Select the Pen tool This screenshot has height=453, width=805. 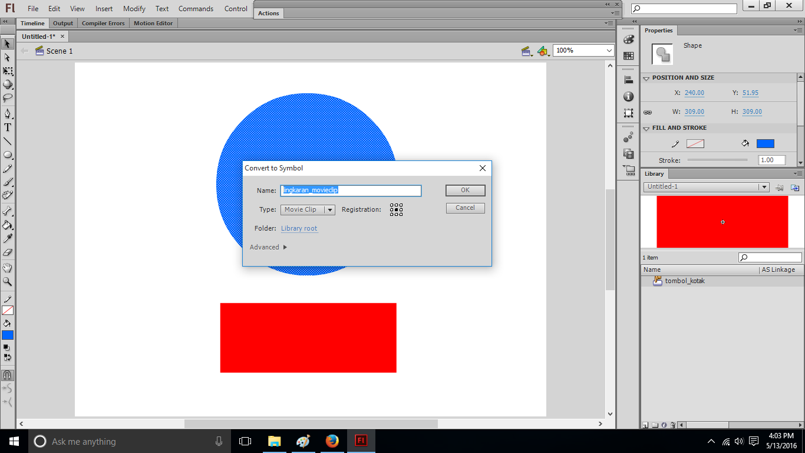click(x=8, y=113)
